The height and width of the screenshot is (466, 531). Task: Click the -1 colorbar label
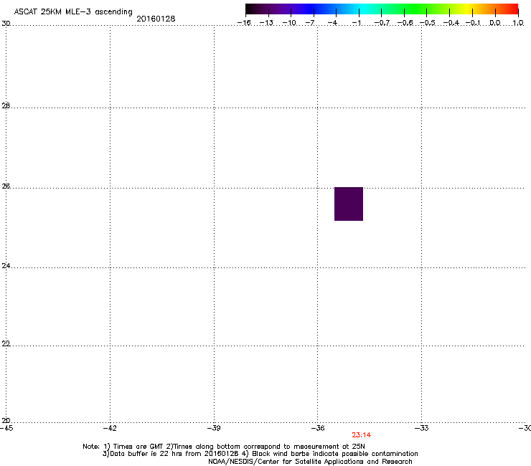(x=356, y=23)
